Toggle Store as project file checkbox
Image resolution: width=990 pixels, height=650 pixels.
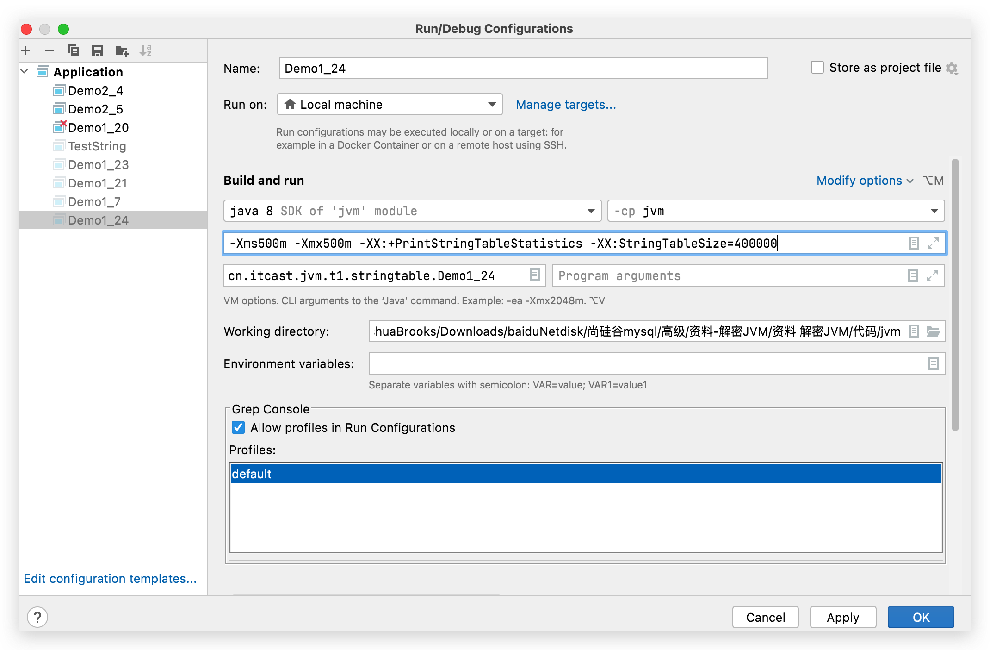[817, 68]
